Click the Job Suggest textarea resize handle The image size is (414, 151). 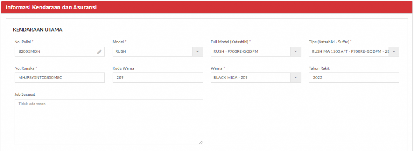[201, 142]
